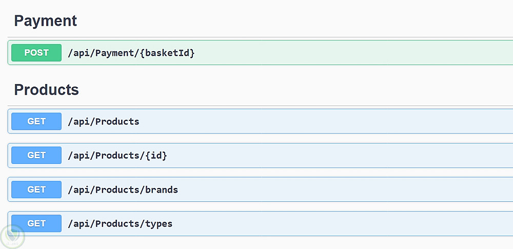This screenshot has height=249, width=513.
Task: Expand the GET Products/{id} row's empty area
Action: 339,155
